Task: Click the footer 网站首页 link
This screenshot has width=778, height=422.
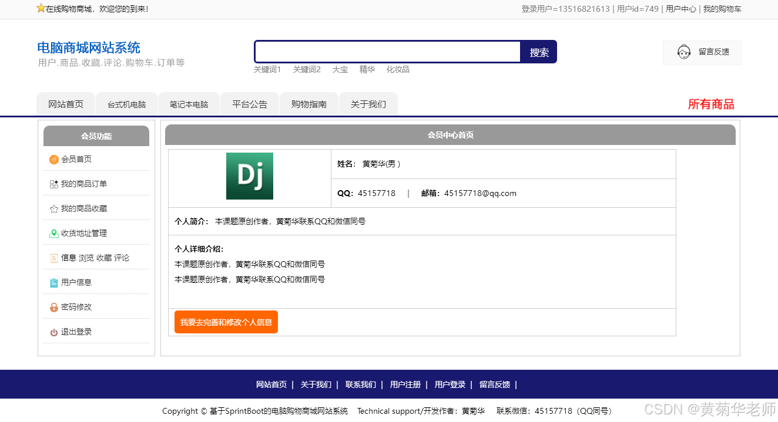Action: point(271,385)
